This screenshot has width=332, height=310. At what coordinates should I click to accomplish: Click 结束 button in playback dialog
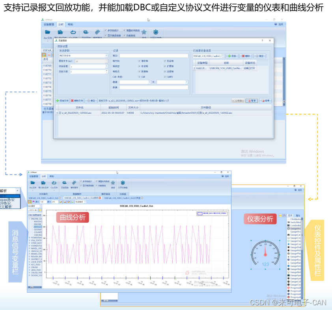click(265, 101)
